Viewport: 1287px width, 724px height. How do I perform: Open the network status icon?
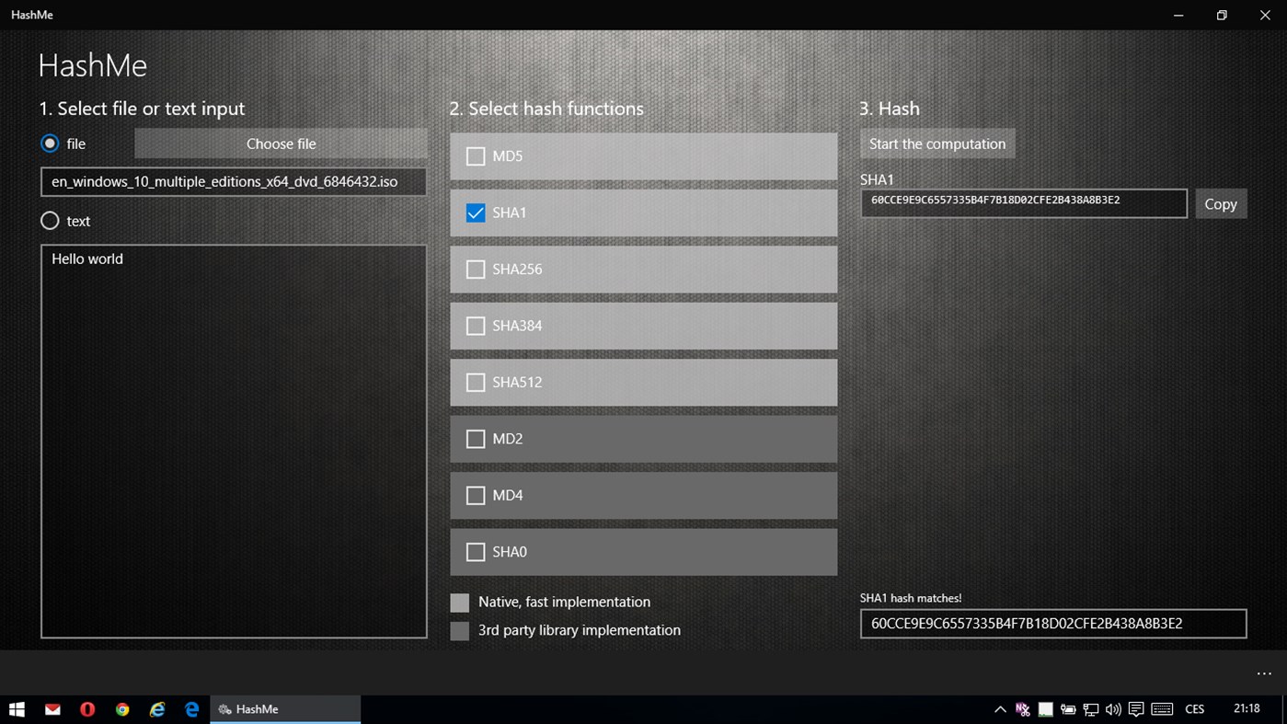[x=1090, y=709]
